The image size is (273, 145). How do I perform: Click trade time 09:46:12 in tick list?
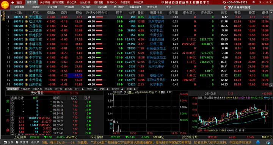coord(58,102)
